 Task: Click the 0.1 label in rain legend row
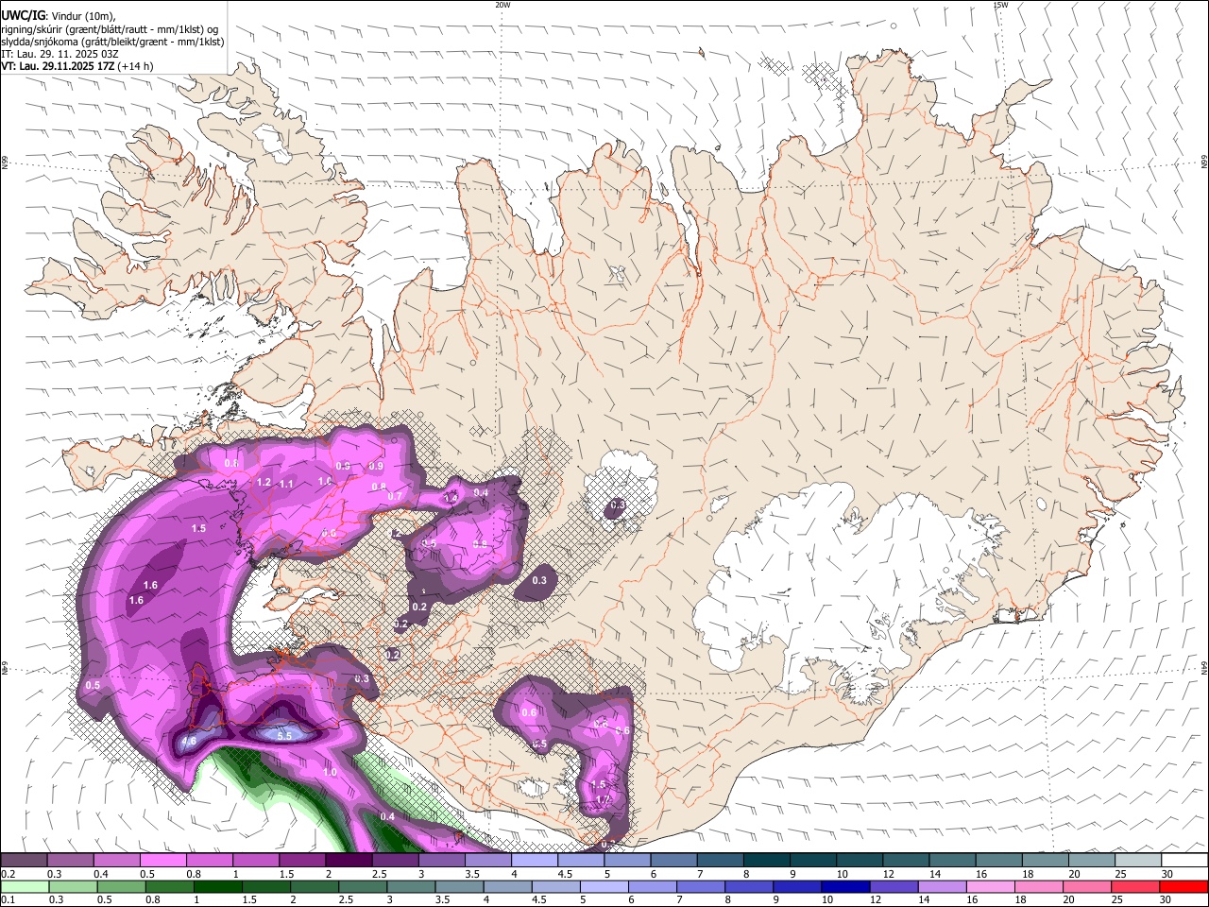[x=9, y=900]
